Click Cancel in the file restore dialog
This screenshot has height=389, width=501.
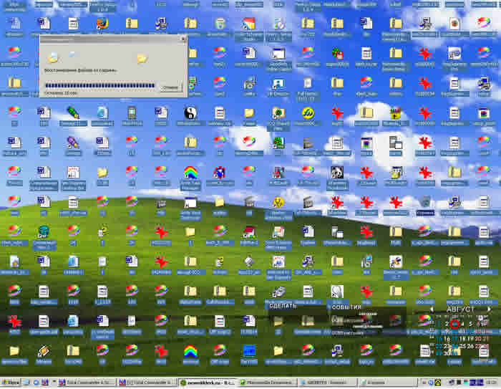[171, 87]
